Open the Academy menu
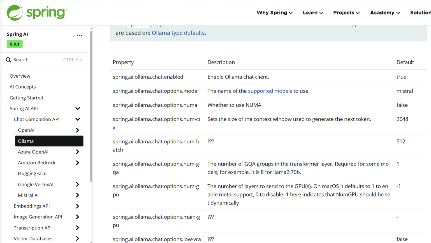The image size is (431, 243). pyautogui.click(x=385, y=12)
